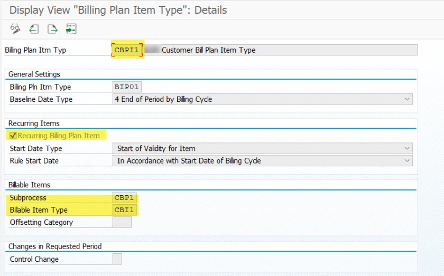Click the General Settings group header
Viewport: 444px width, 276px height.
point(34,74)
